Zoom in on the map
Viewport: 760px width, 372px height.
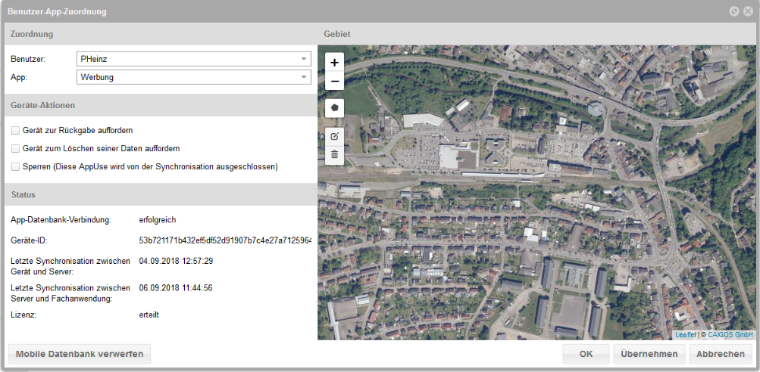pos(334,63)
